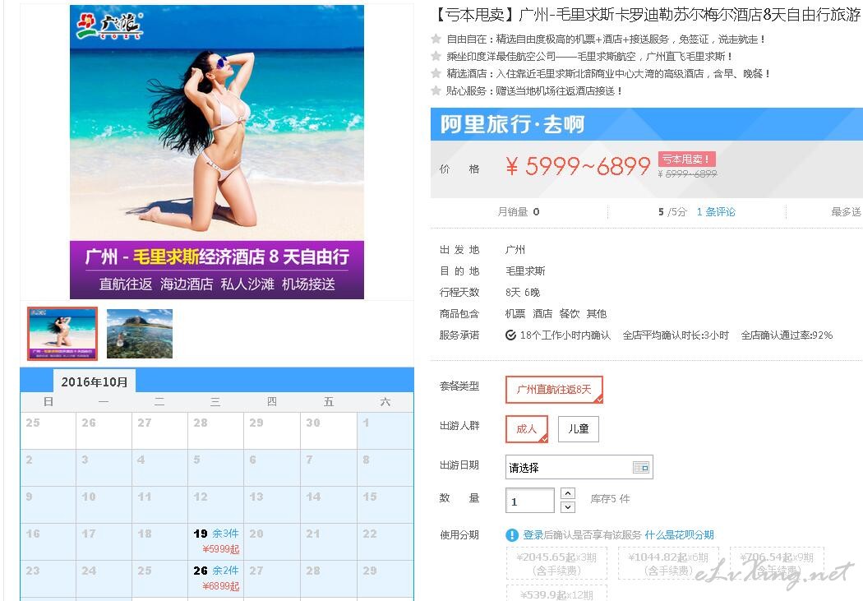Click the quantity input field
This screenshot has width=863, height=601.
tap(529, 501)
